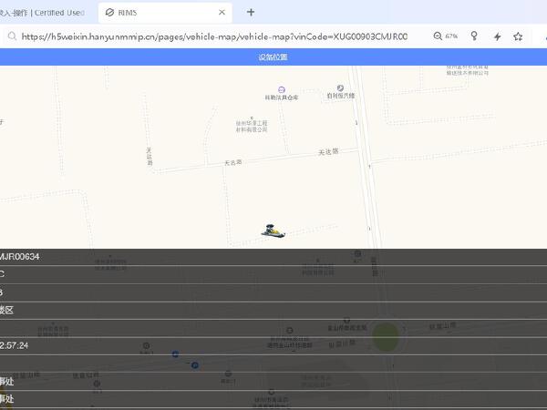The height and width of the screenshot is (410, 547).
Task: Click the 2:57:24 time row
Action: click(273, 346)
